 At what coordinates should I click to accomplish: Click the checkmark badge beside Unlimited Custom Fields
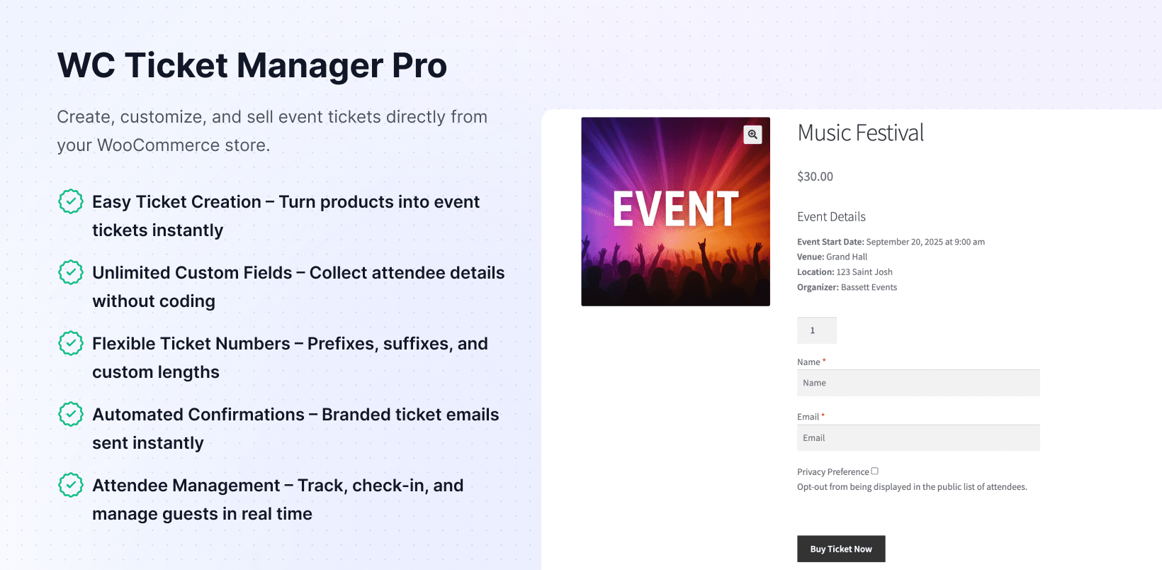pyautogui.click(x=71, y=272)
